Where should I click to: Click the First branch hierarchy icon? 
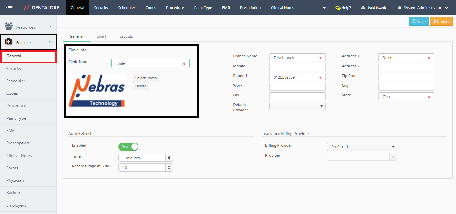pyautogui.click(x=363, y=7)
